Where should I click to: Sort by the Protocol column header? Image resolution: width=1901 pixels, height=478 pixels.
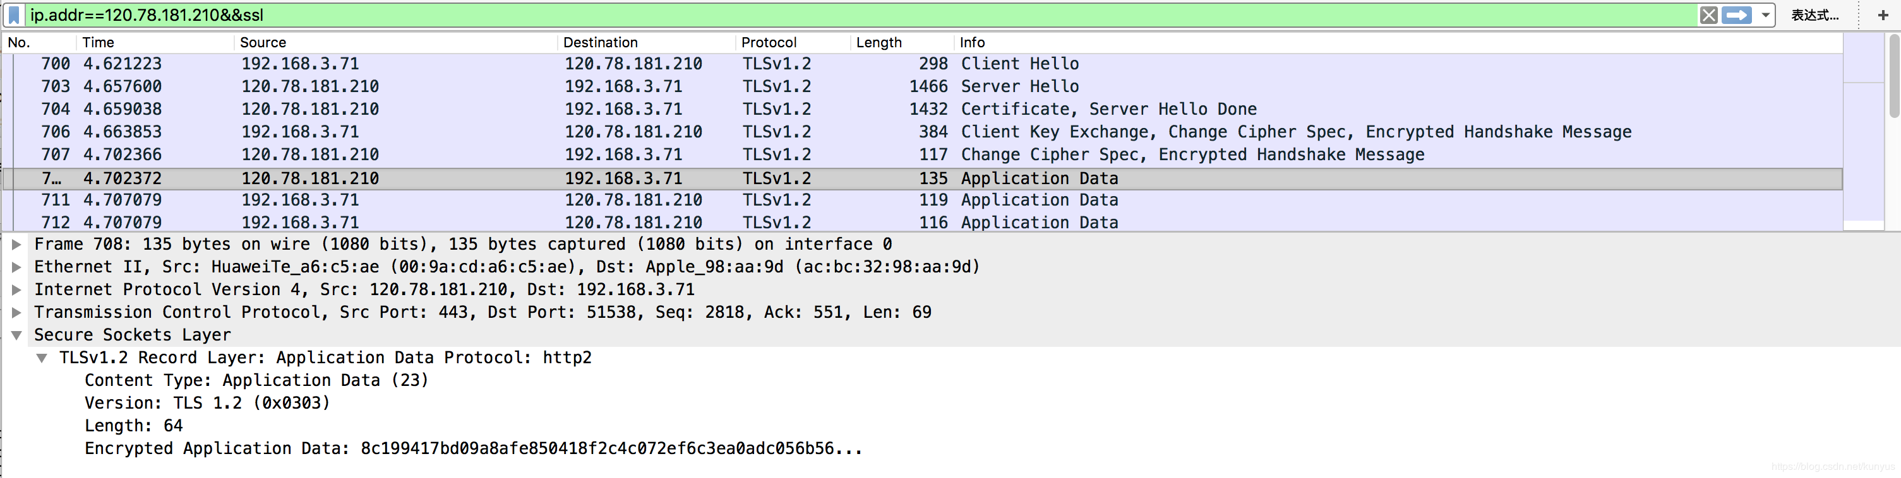[x=768, y=43]
